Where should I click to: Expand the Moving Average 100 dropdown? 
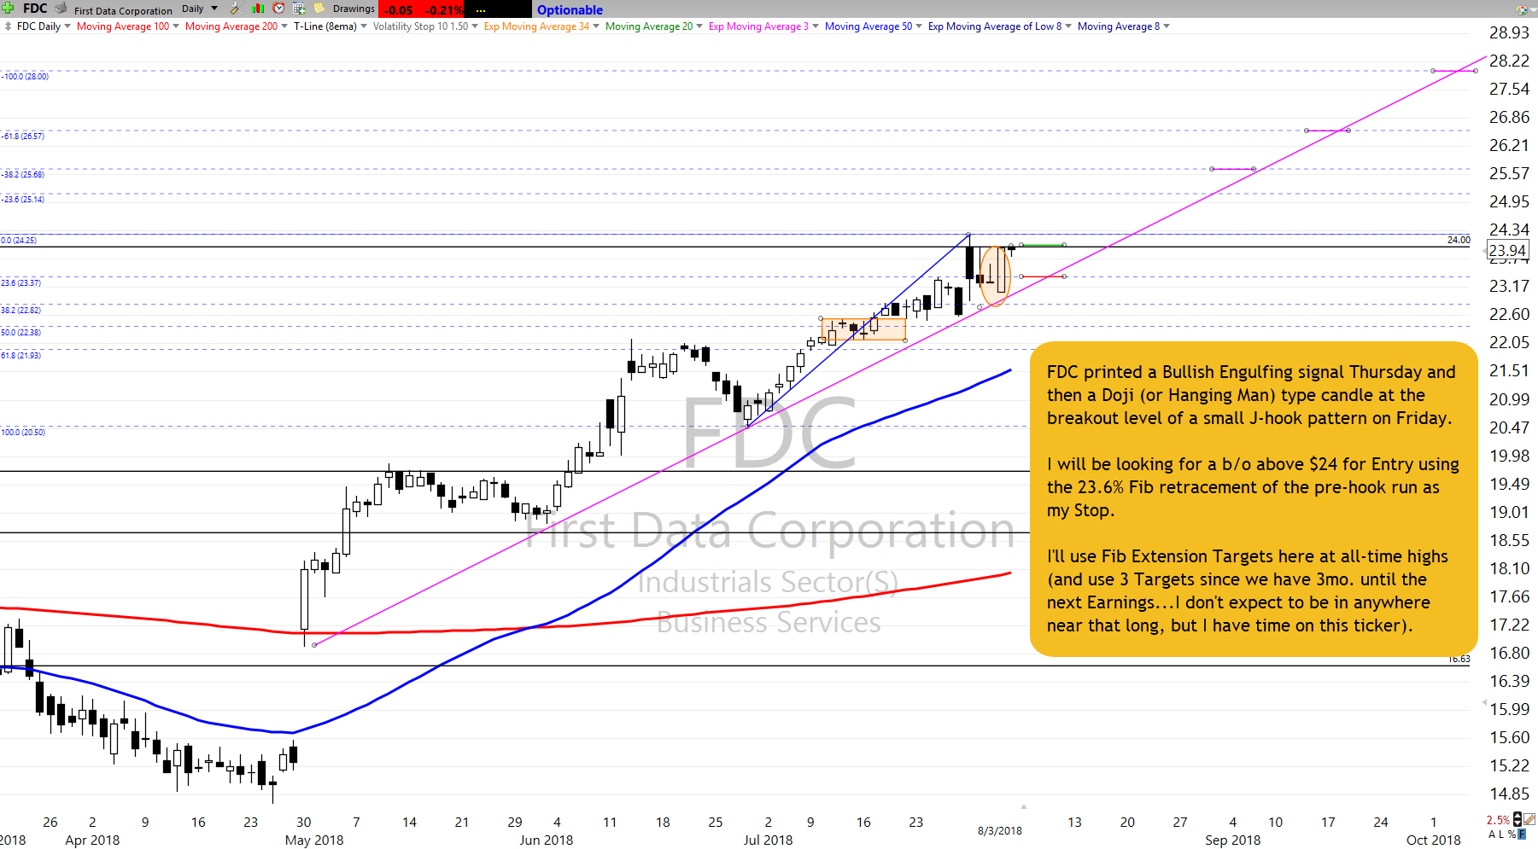point(176,26)
